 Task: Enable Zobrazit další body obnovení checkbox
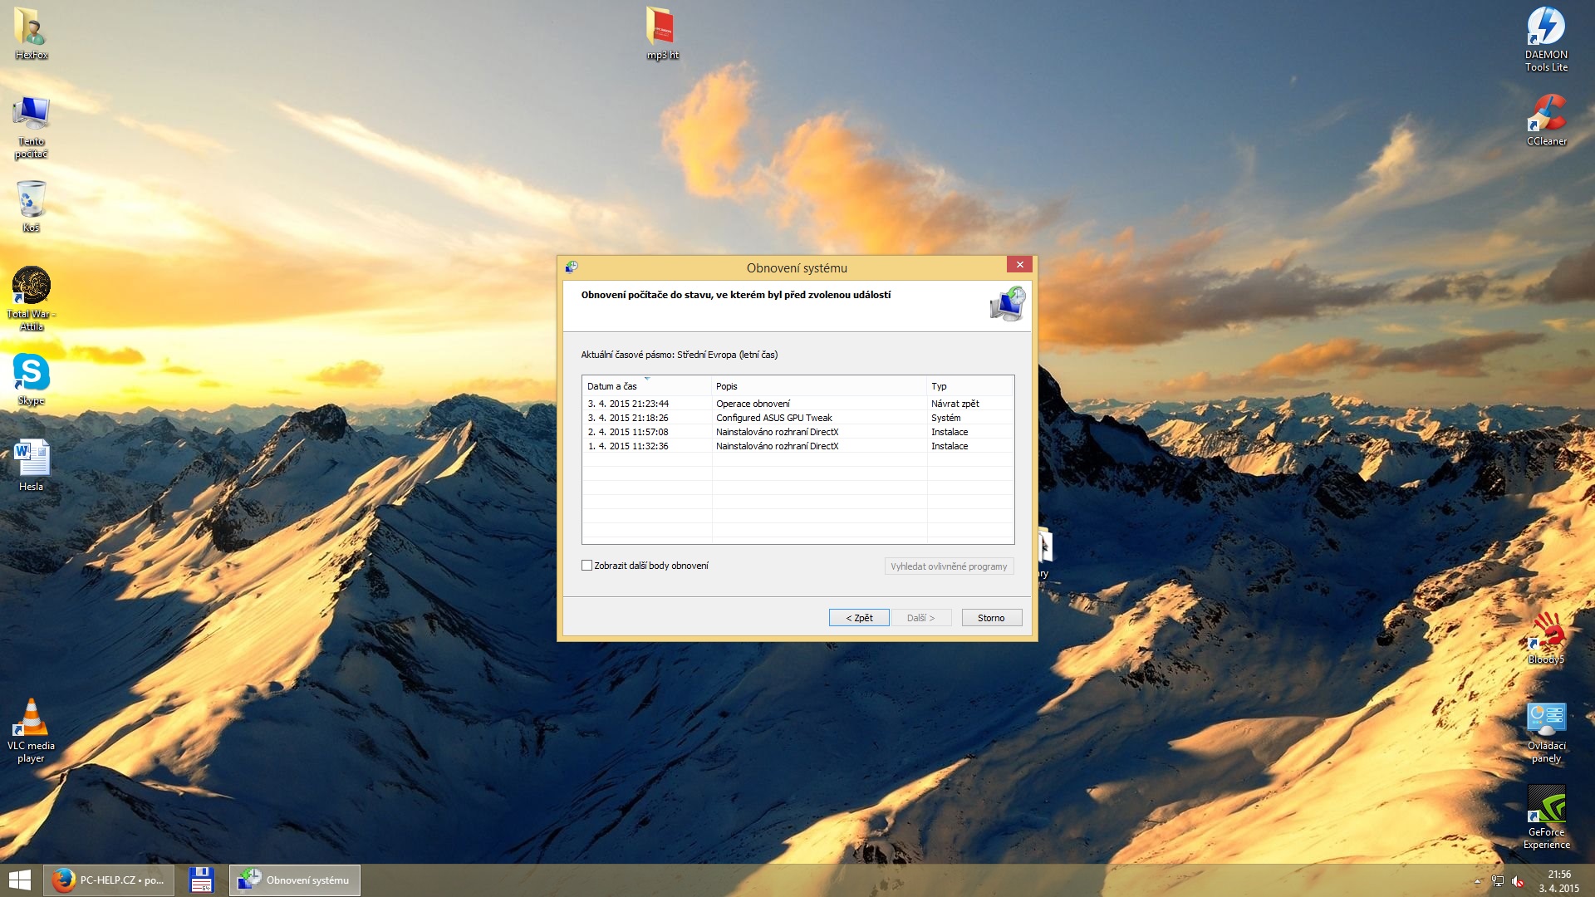[587, 566]
